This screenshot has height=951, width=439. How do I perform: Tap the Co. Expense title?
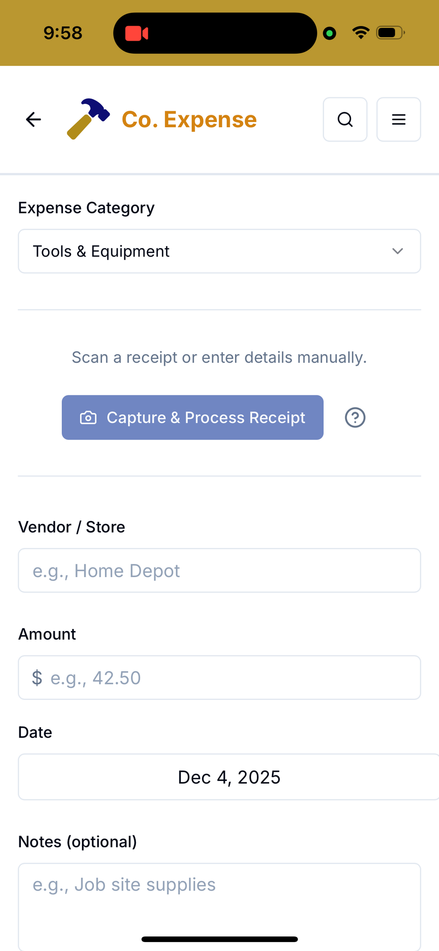189,120
